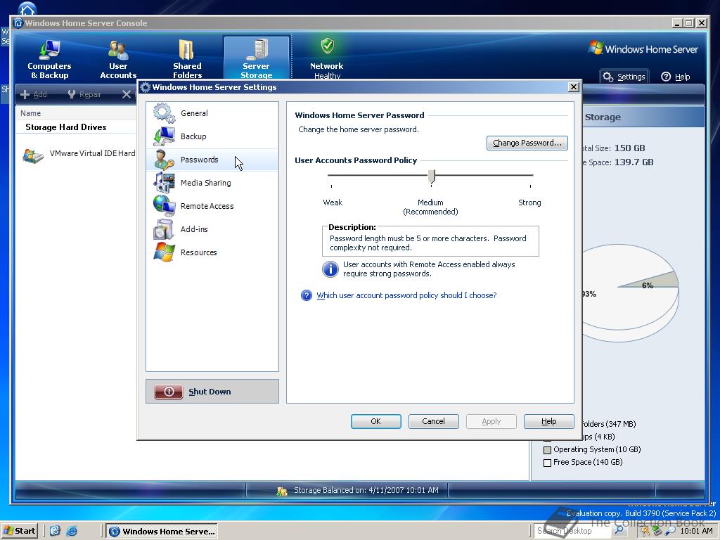Open the Shared Folders tab
Screen dimensions: 720x540
(x=187, y=59)
